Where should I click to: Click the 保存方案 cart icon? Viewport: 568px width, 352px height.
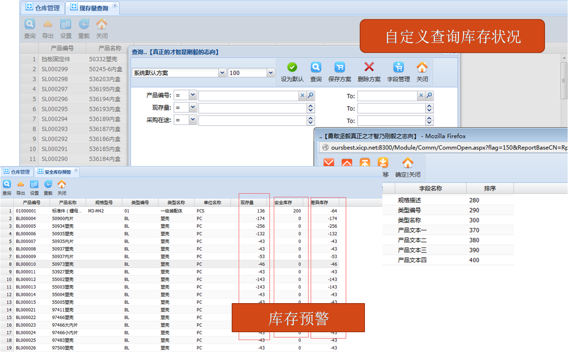coord(340,67)
